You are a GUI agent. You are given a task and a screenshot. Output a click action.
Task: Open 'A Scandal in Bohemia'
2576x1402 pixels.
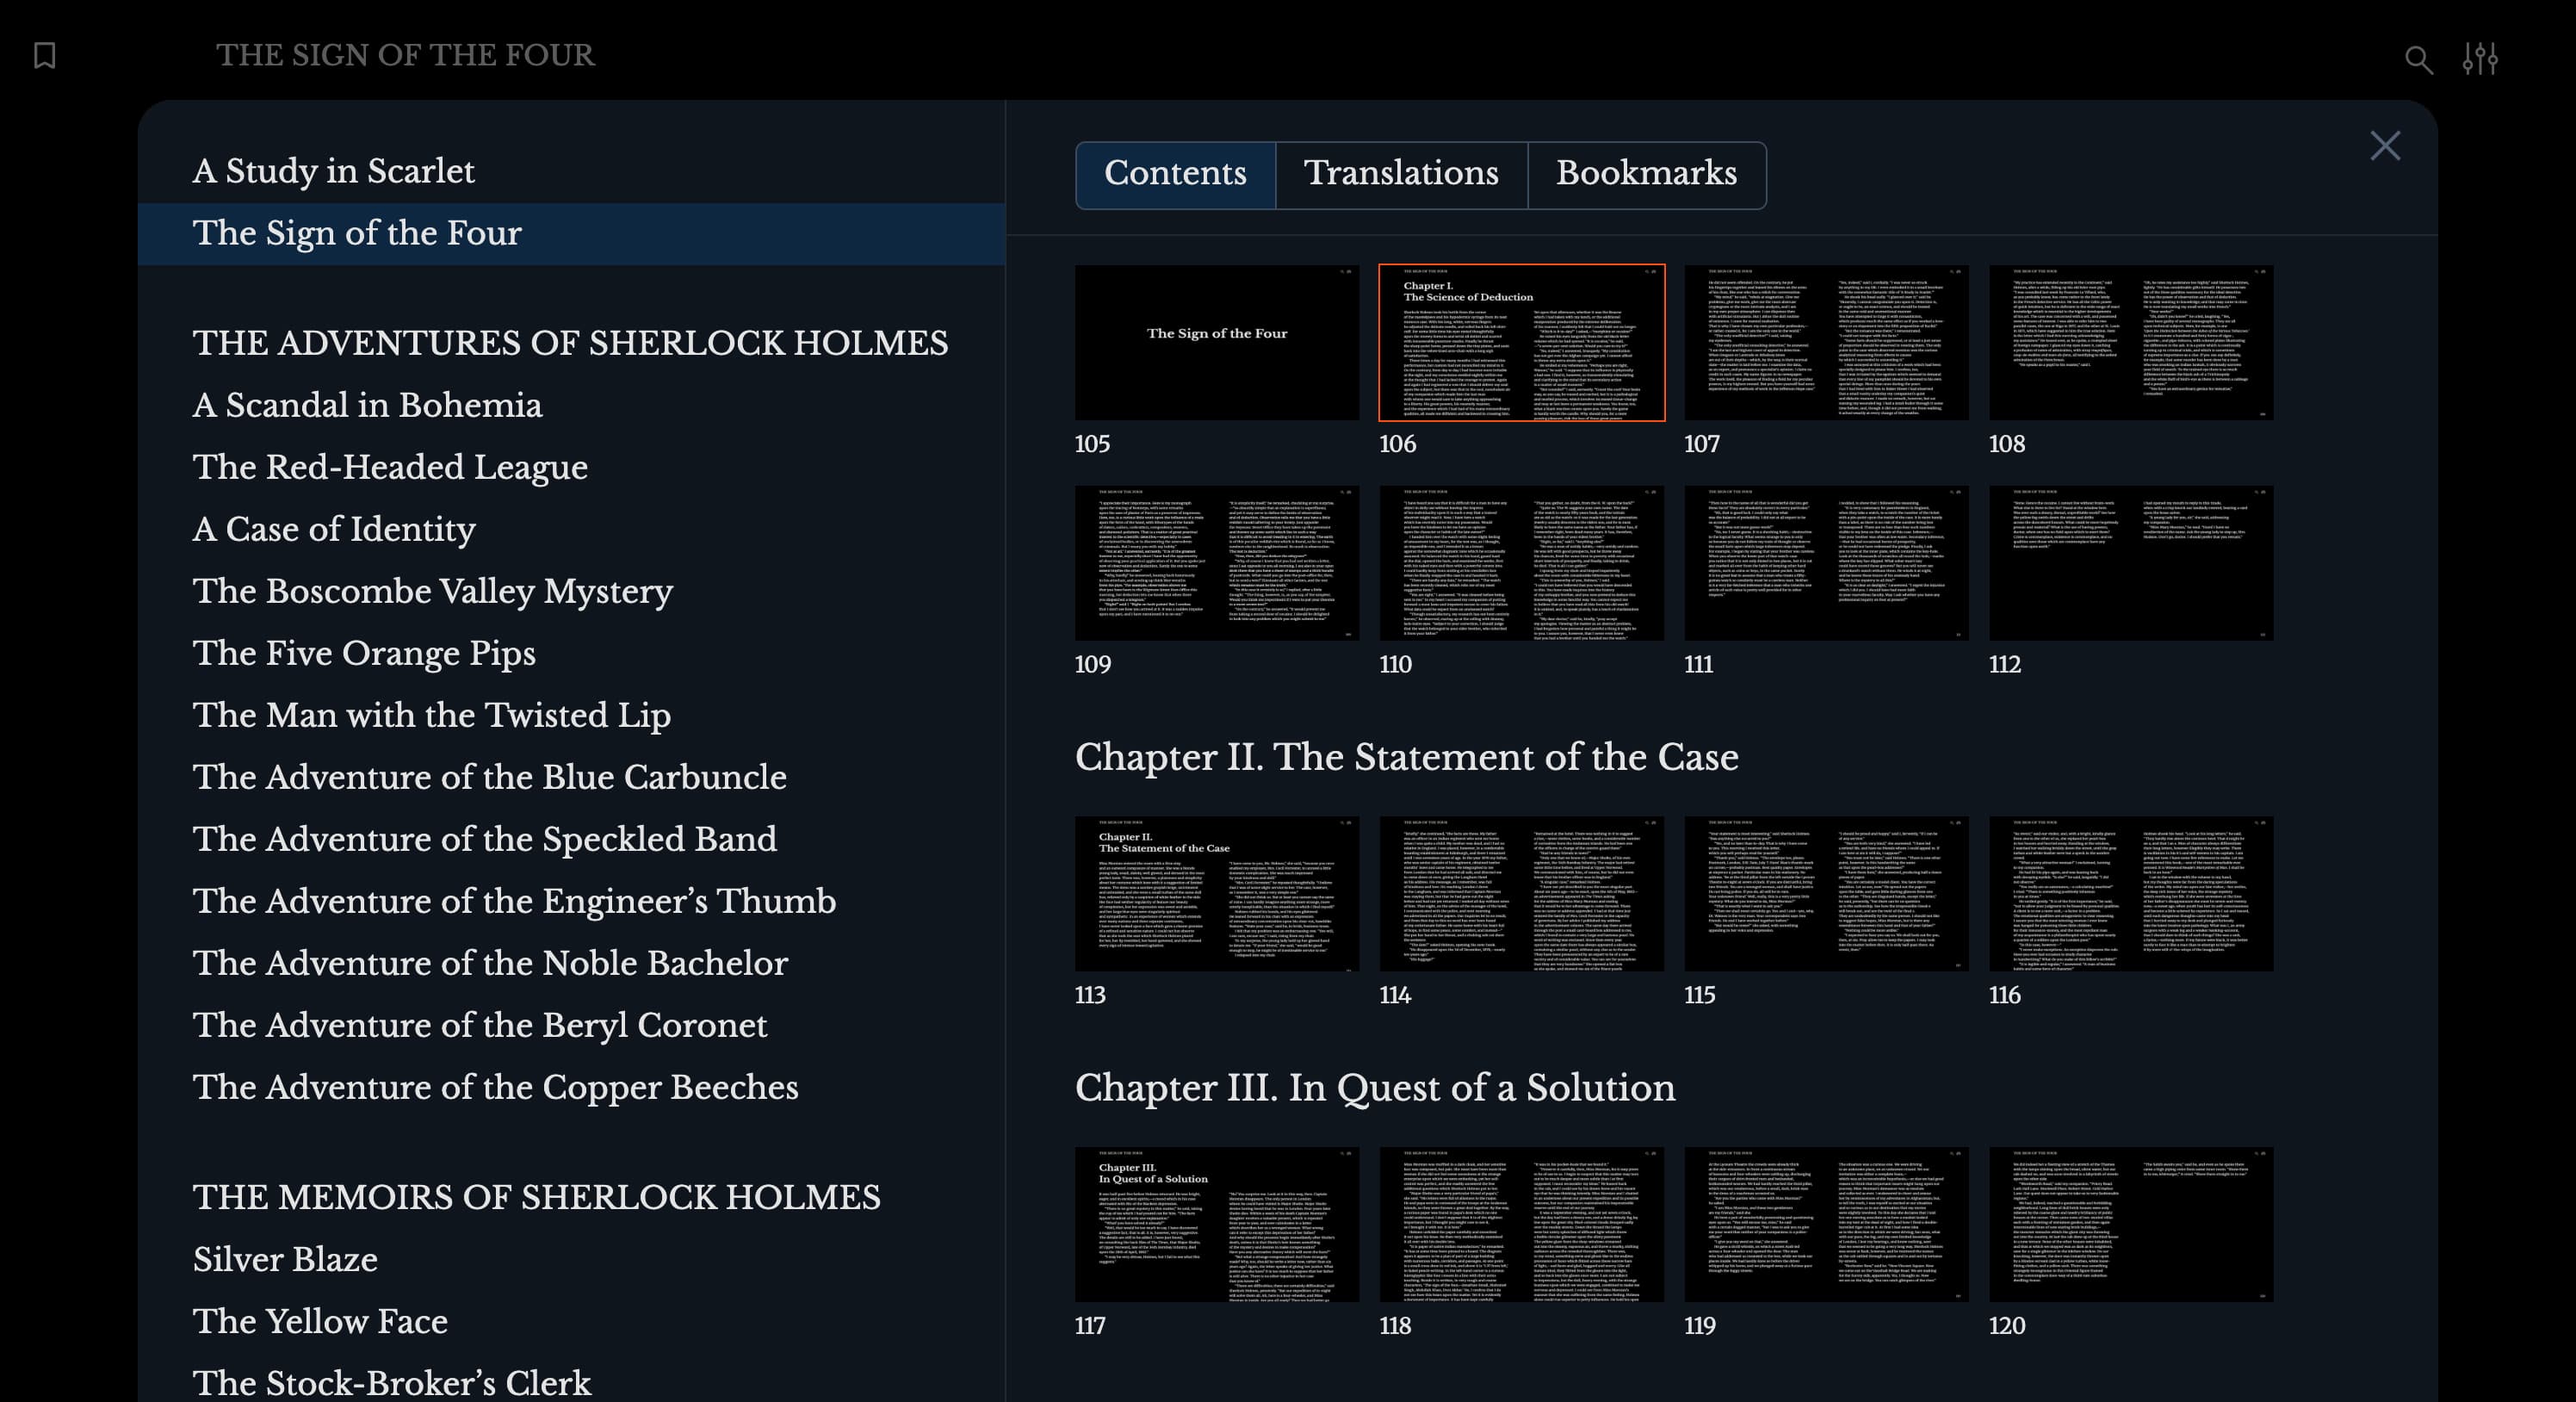[366, 405]
